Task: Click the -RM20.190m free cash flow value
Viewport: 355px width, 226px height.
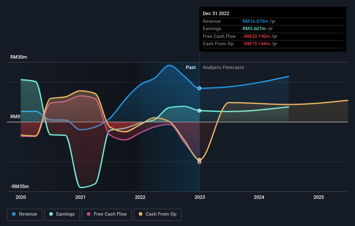Action: pos(256,36)
